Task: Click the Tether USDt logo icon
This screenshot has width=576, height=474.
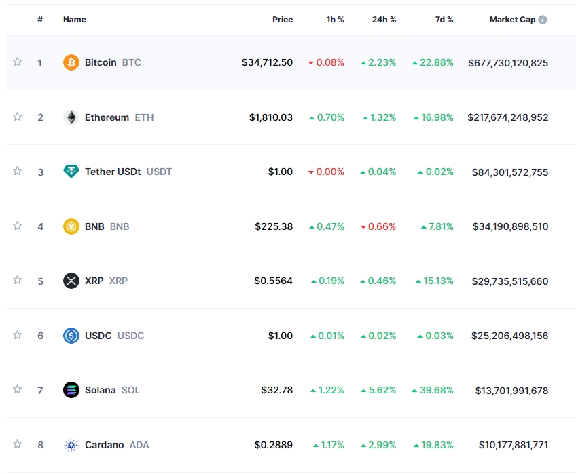Action: [x=71, y=172]
